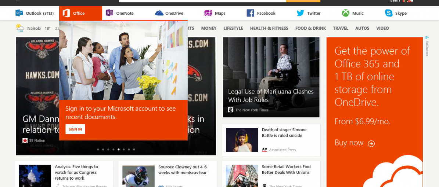
Task: Open Music via the green Xbox icon
Action: [345, 13]
